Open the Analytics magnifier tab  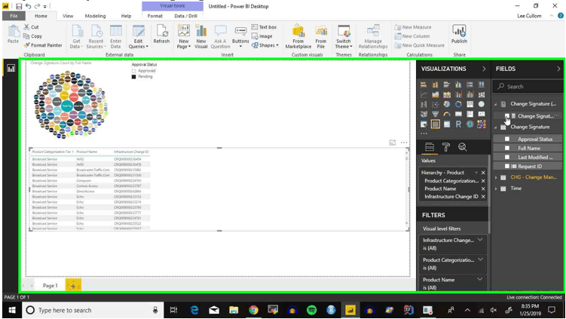coord(463,147)
